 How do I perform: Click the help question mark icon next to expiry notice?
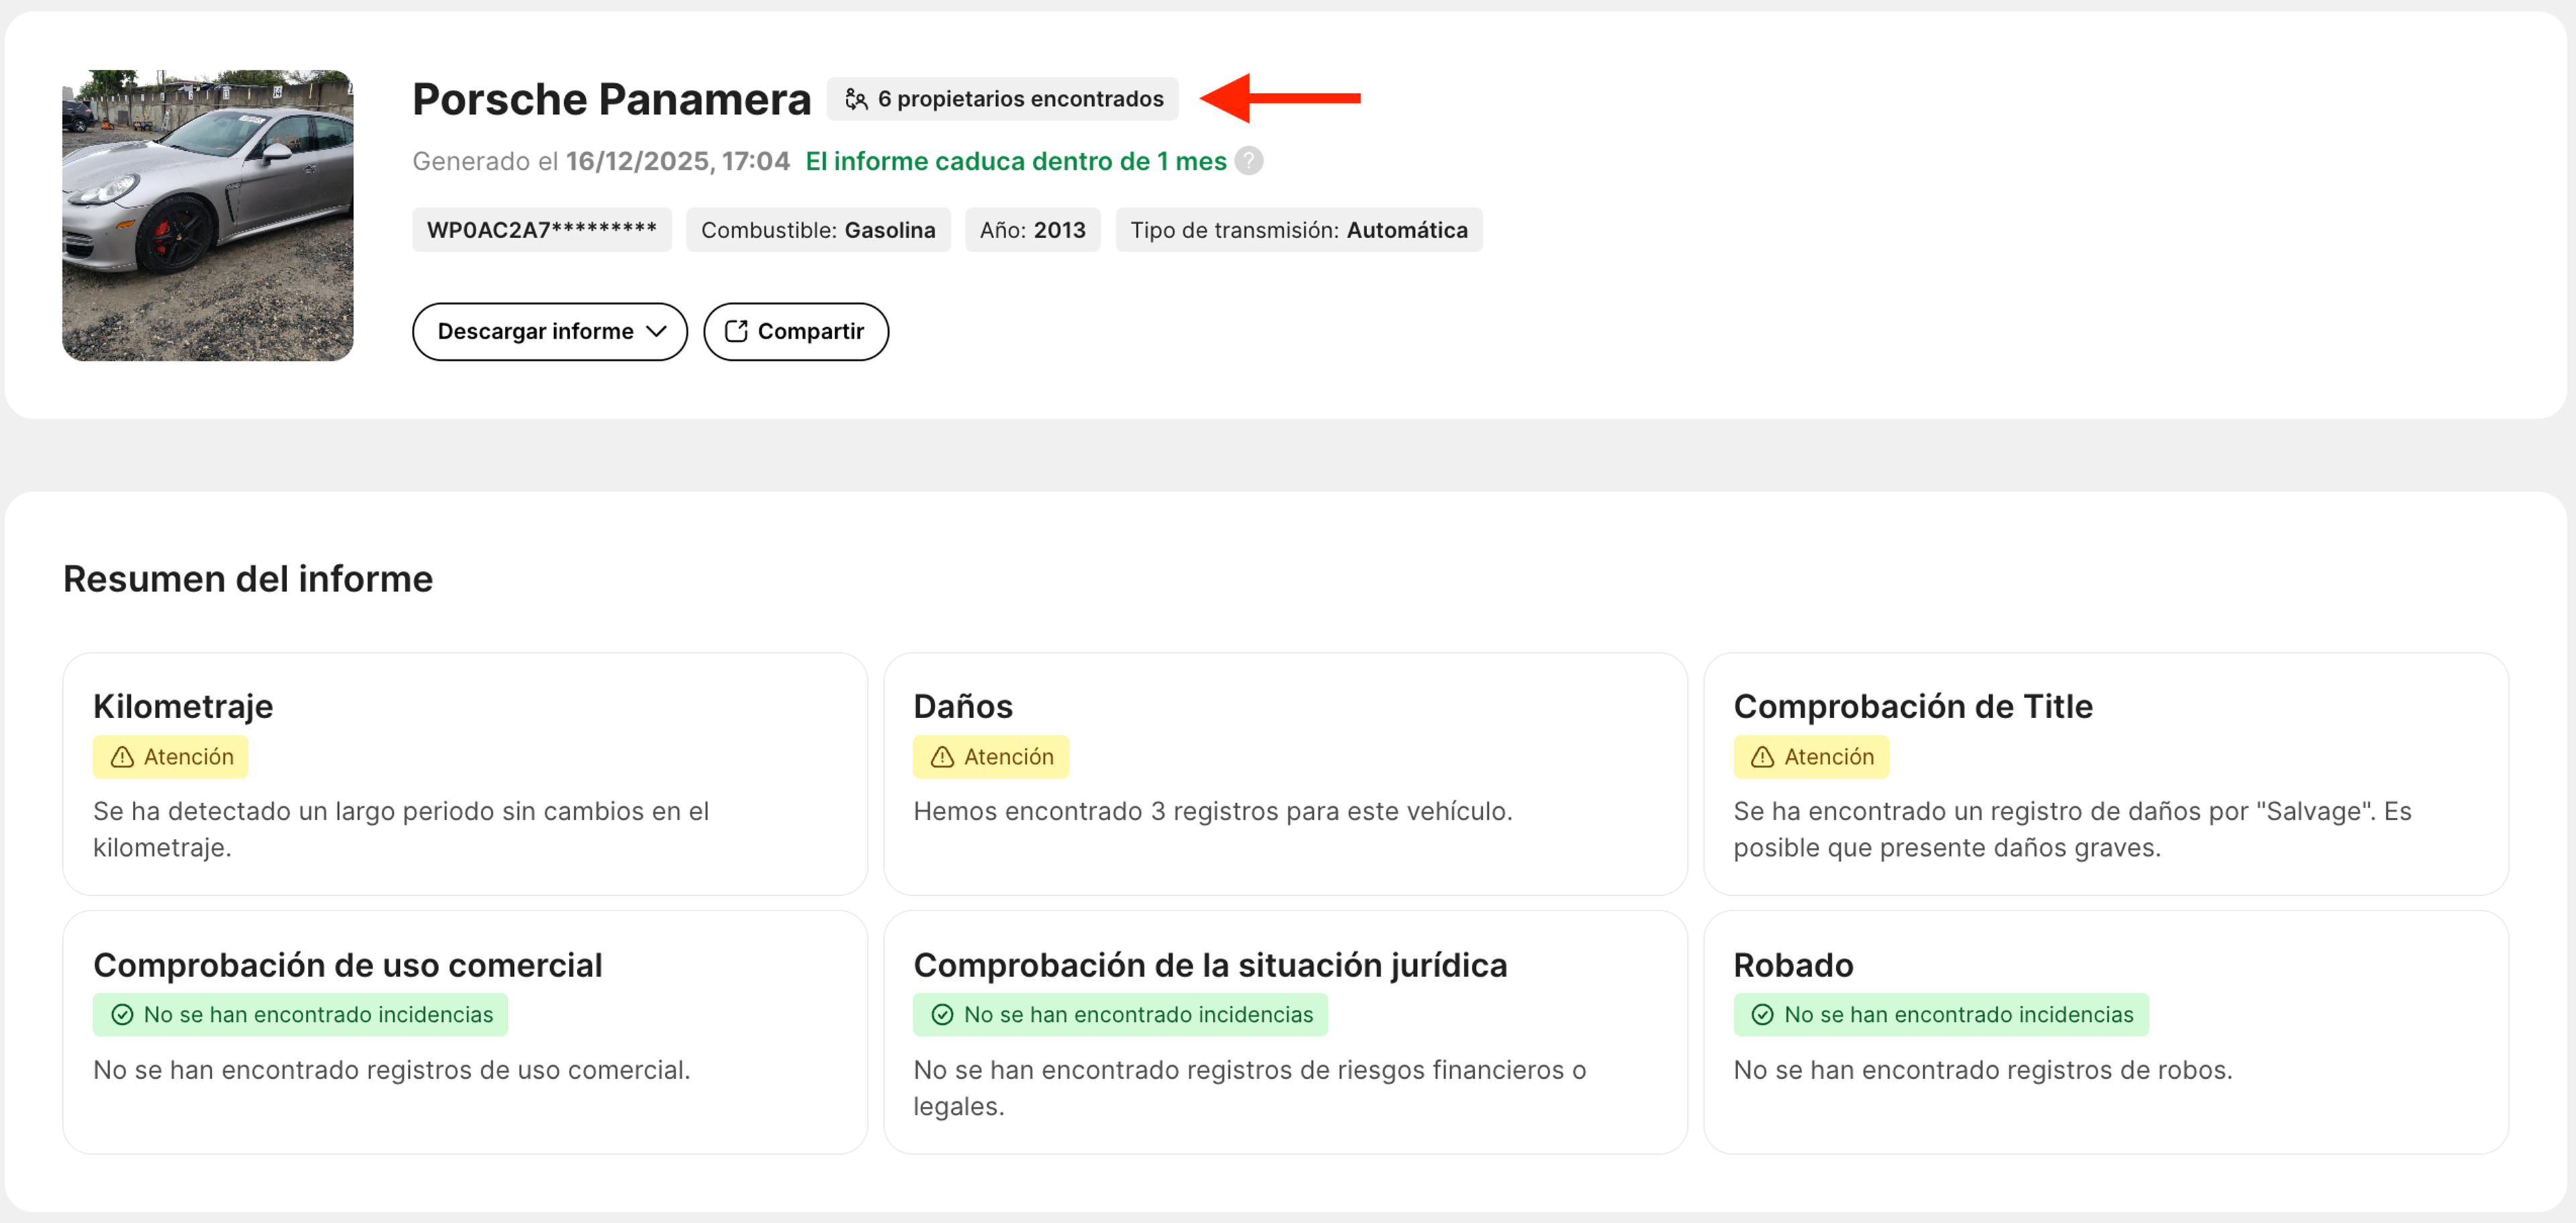[1248, 161]
